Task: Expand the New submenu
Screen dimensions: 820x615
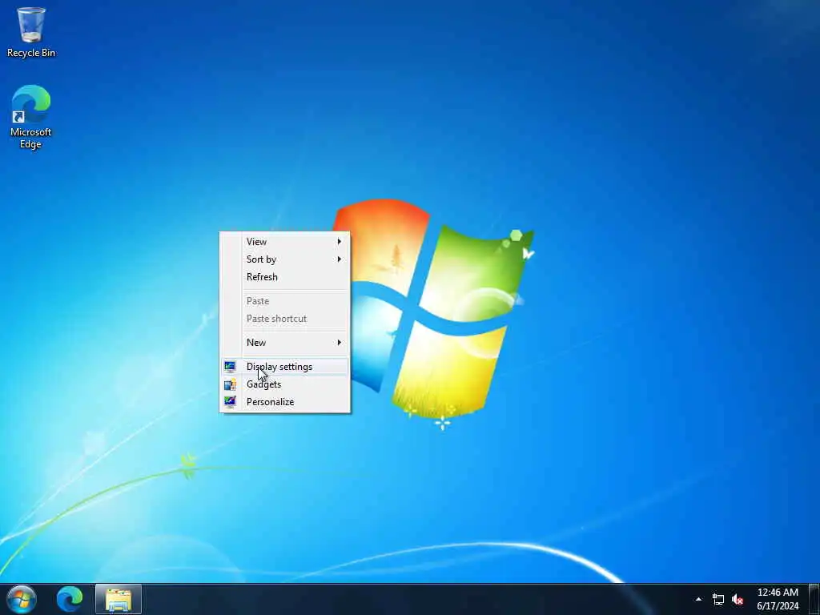Action: click(x=284, y=343)
